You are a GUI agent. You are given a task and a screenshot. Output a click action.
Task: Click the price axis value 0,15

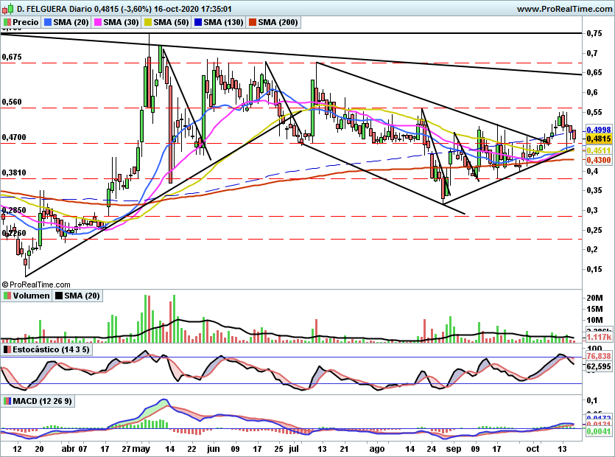[594, 269]
